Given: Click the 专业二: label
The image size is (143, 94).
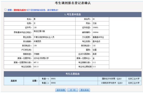Looking at the screenshot, I should [45, 83].
